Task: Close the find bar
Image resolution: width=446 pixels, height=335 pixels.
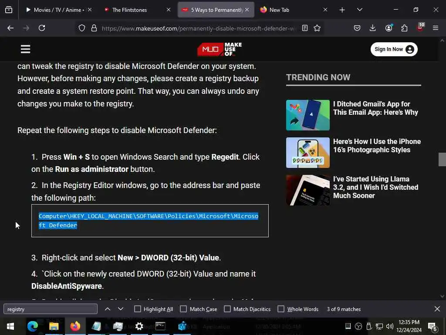Action: tap(437, 309)
